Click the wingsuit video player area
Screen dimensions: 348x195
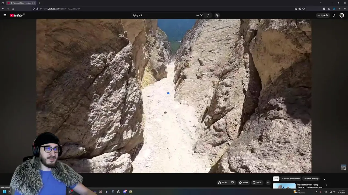(174, 96)
